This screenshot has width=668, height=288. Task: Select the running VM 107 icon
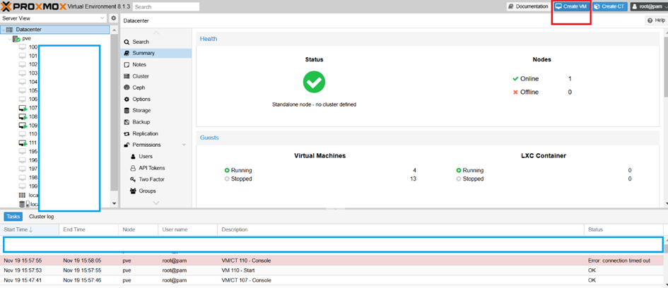[23, 107]
